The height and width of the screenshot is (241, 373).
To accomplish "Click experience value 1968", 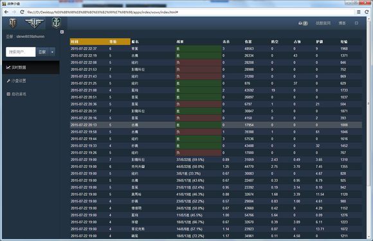I will (344, 48).
